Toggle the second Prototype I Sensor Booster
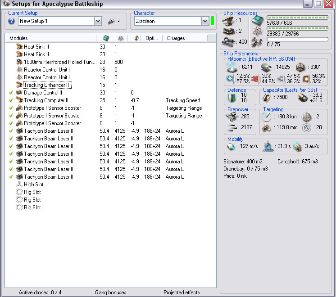This screenshot has width=336, height=297. tap(11, 115)
